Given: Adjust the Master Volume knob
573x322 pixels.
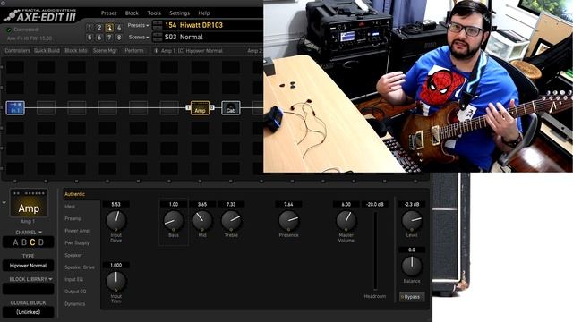Looking at the screenshot, I should click(346, 221).
